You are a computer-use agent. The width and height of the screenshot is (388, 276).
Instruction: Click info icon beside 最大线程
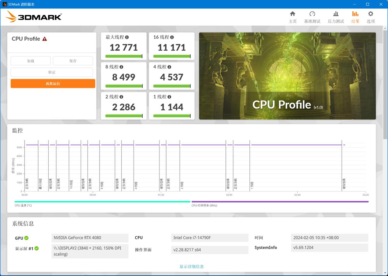pos(127,37)
